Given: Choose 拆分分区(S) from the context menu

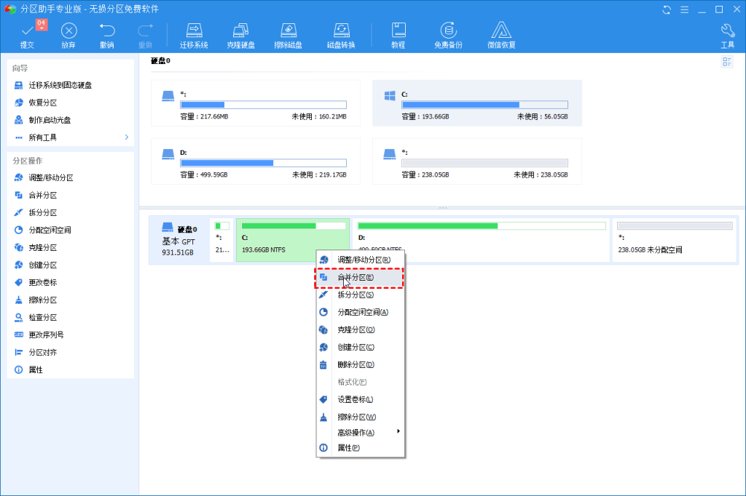Looking at the screenshot, I should 360,295.
